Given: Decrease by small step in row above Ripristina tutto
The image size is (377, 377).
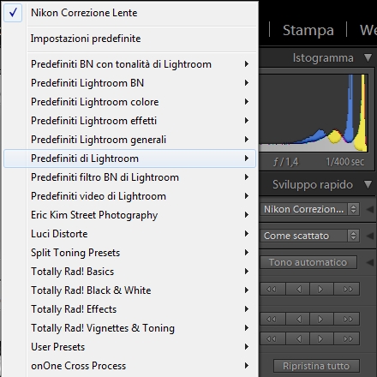Looking at the screenshot, I should tap(297, 338).
